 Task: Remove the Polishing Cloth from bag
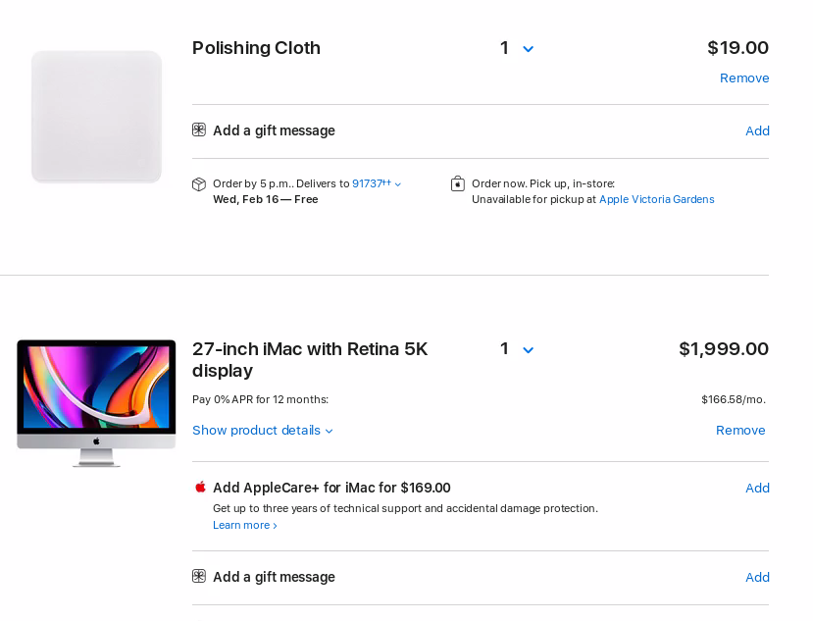point(744,78)
